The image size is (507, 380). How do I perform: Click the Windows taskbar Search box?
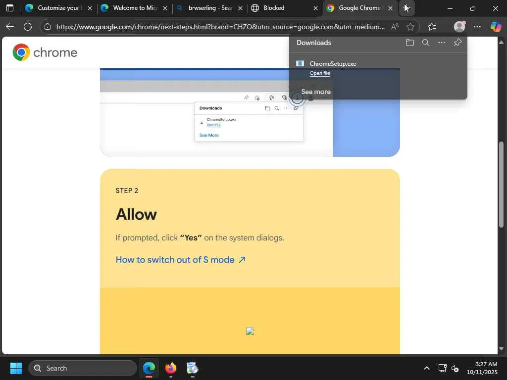click(x=83, y=368)
